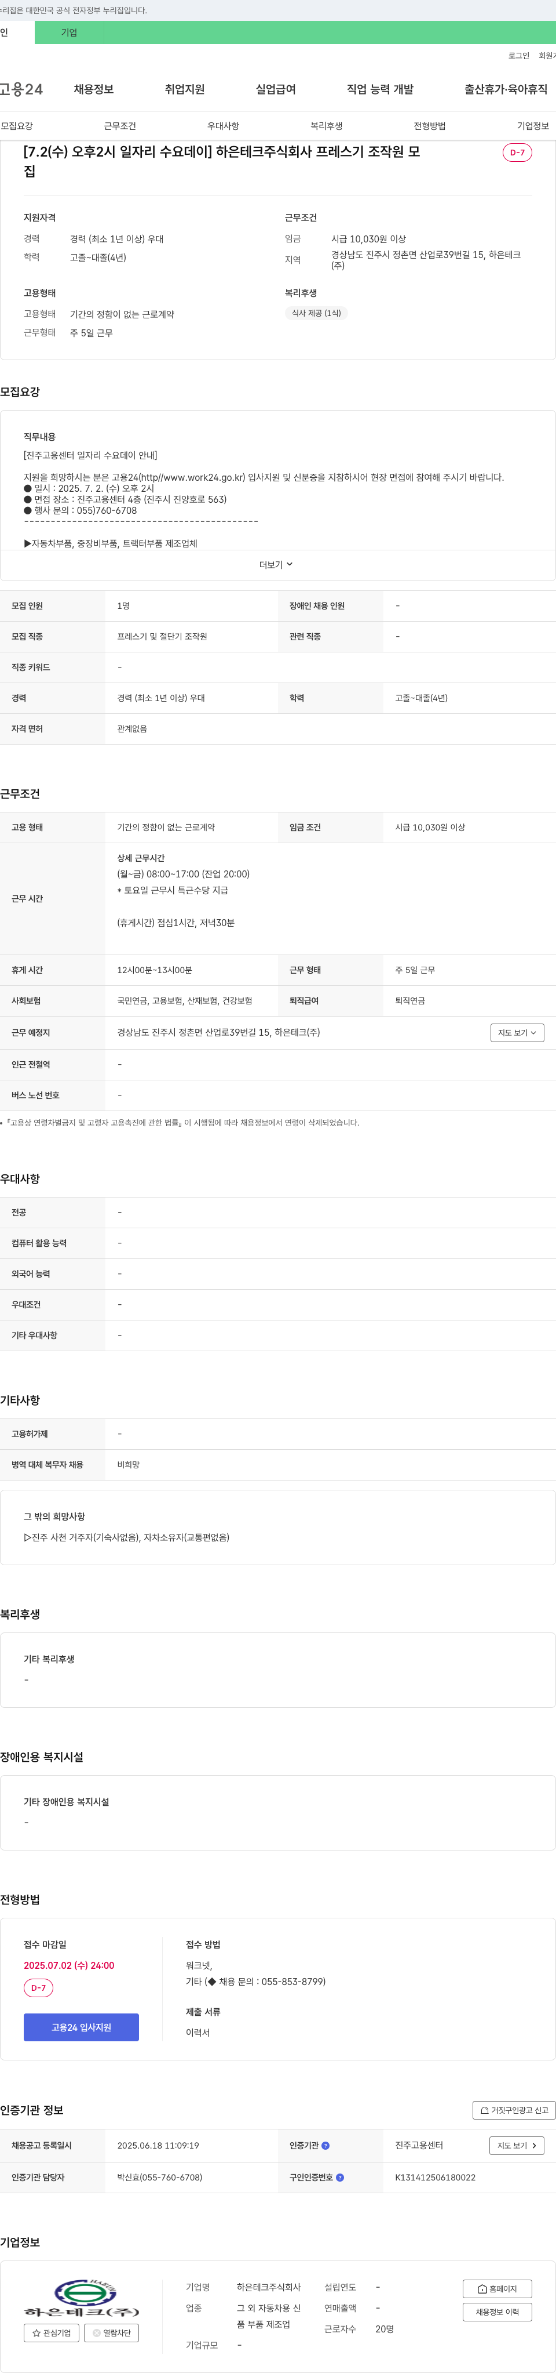Click the recruiter contact 박신효(055-760-6708)
This screenshot has width=556, height=2373.
pos(159,2178)
